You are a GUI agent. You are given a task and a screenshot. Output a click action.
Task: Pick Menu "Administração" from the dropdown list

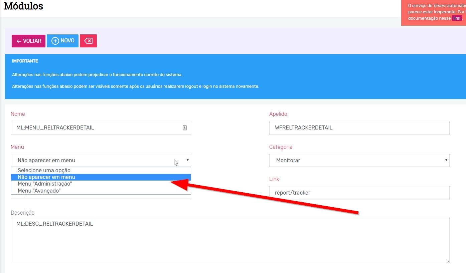45,184
